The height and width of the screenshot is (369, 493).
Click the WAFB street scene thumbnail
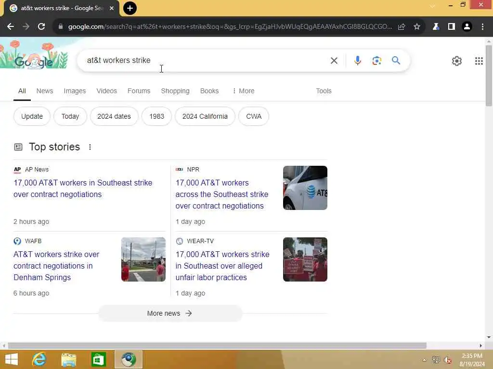[143, 259]
